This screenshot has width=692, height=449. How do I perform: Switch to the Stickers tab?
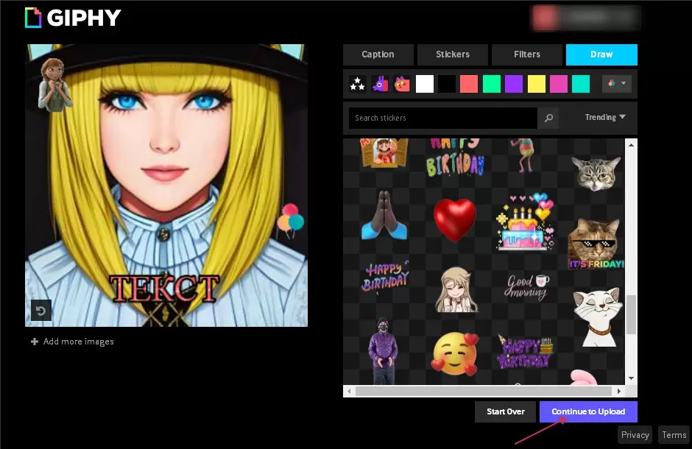(453, 54)
